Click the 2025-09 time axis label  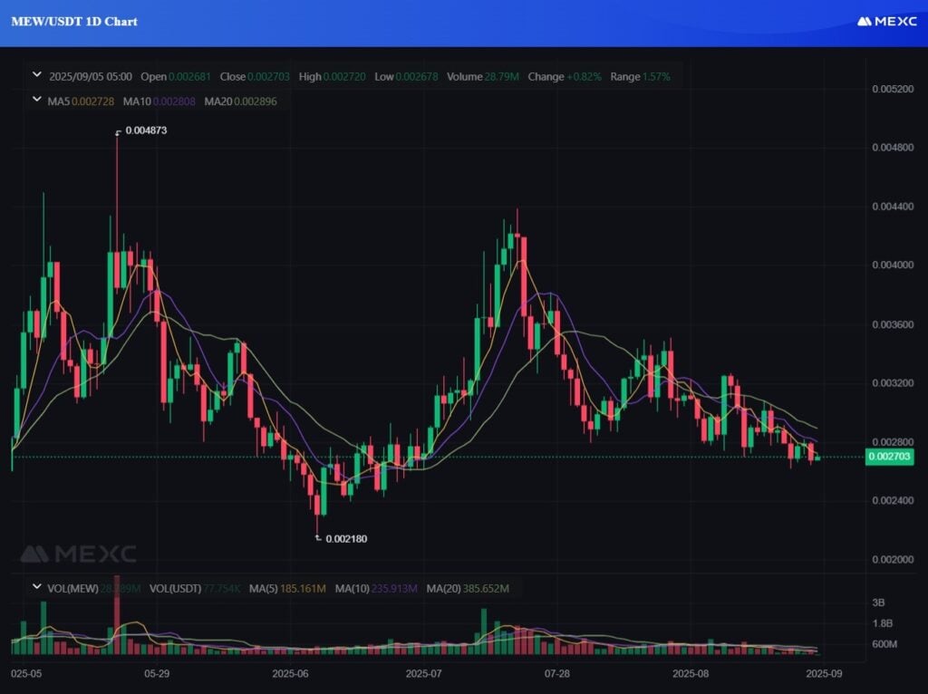[824, 674]
